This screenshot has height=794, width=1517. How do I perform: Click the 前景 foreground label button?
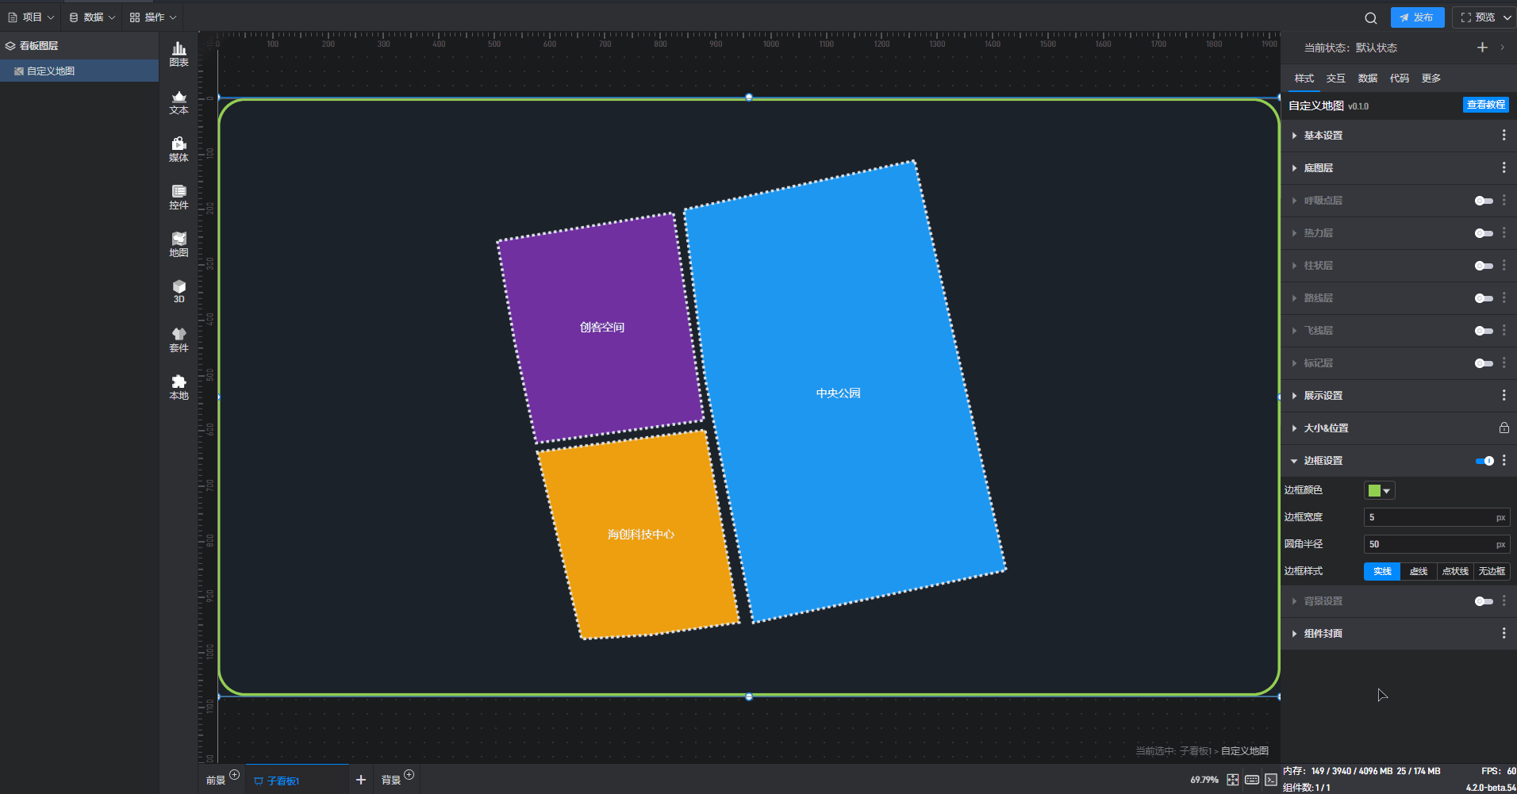[x=216, y=781]
